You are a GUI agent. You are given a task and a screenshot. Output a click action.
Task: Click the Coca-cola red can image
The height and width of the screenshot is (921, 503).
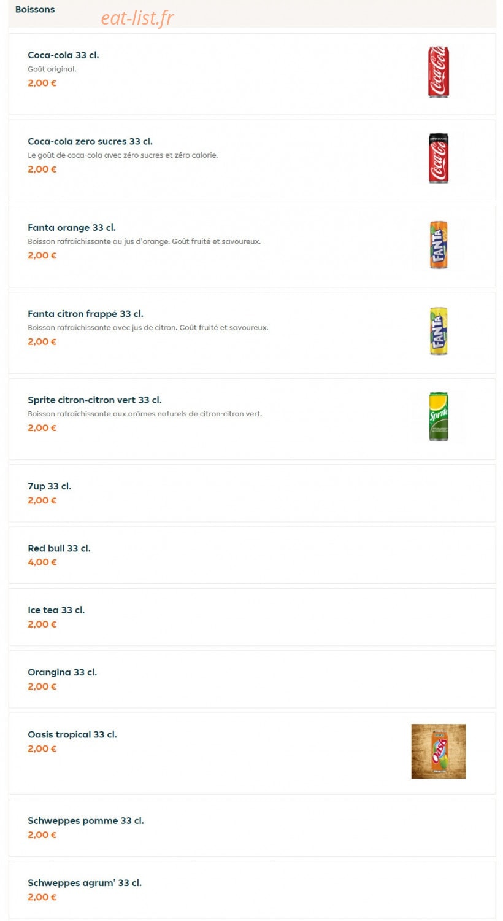438,72
